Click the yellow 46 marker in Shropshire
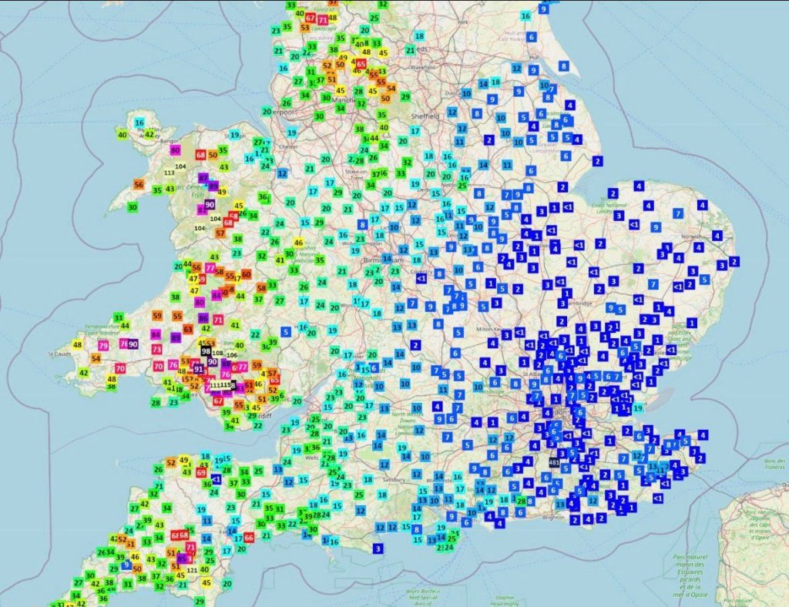Screen dimensions: 789x607 point(298,243)
